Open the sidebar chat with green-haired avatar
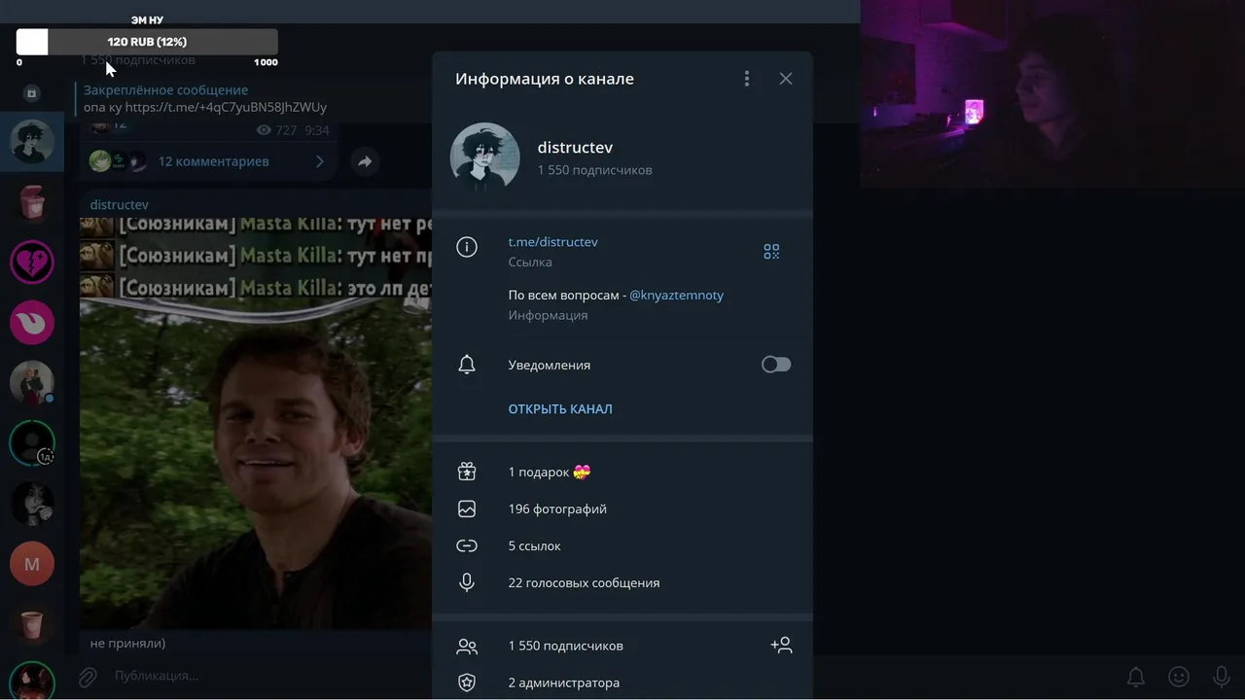The height and width of the screenshot is (700, 1245). 32,143
